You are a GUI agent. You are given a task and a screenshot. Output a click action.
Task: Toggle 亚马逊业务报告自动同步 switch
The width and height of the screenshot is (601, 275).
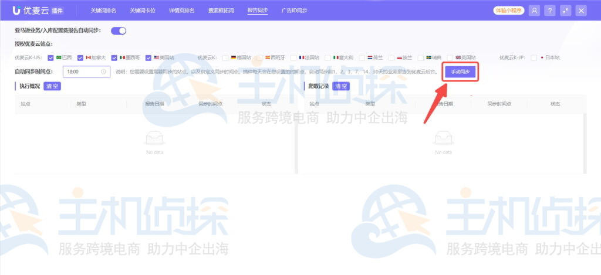click(x=119, y=31)
